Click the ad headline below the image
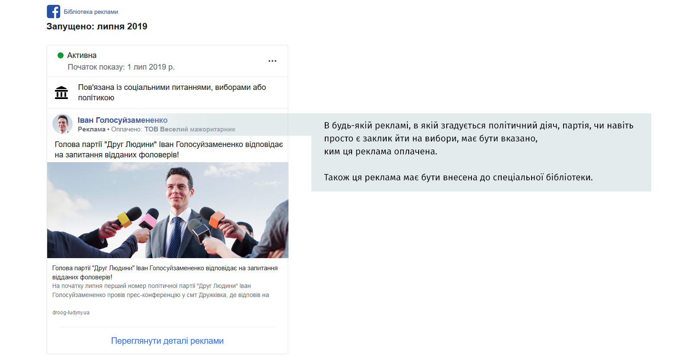Image resolution: width=692 pixels, height=358 pixels. [165, 272]
